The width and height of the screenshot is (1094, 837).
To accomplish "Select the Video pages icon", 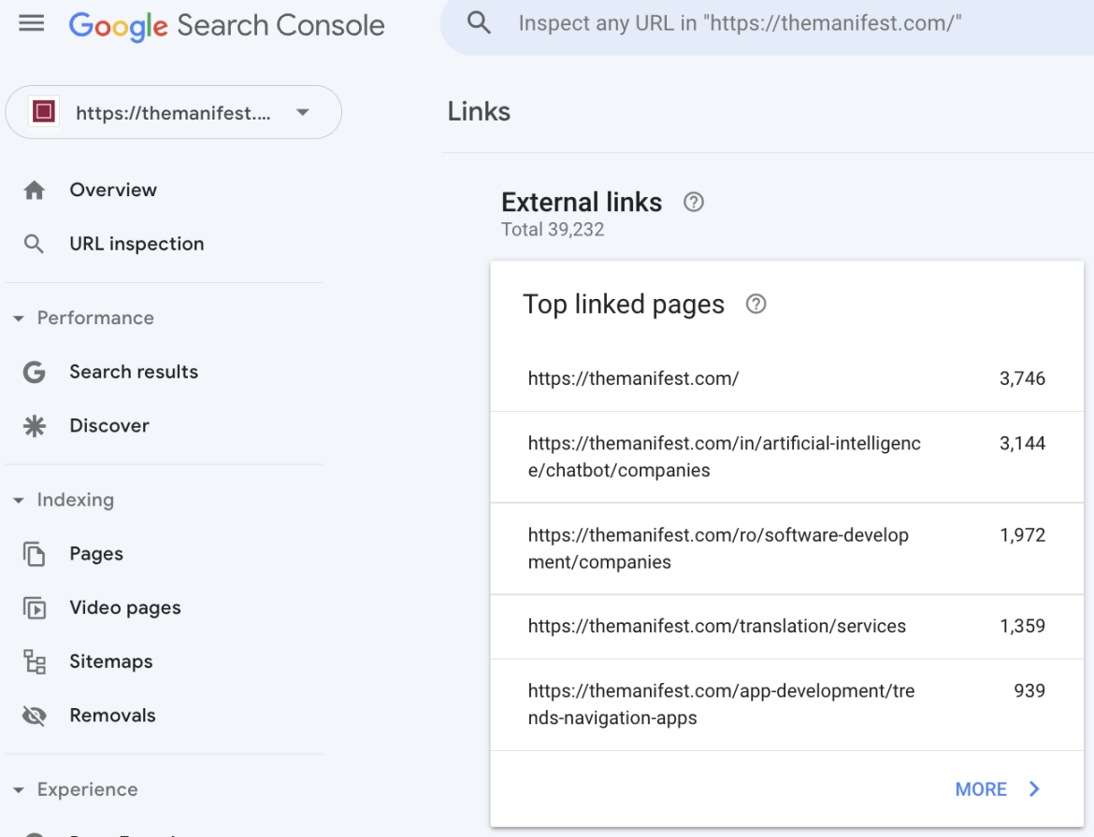I will coord(35,607).
